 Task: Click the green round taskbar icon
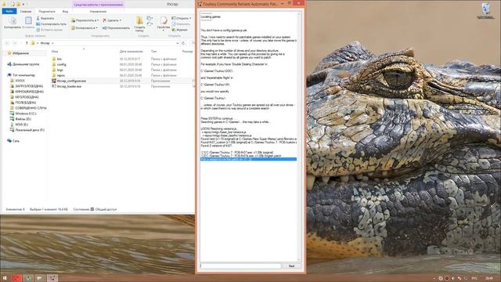28,278
